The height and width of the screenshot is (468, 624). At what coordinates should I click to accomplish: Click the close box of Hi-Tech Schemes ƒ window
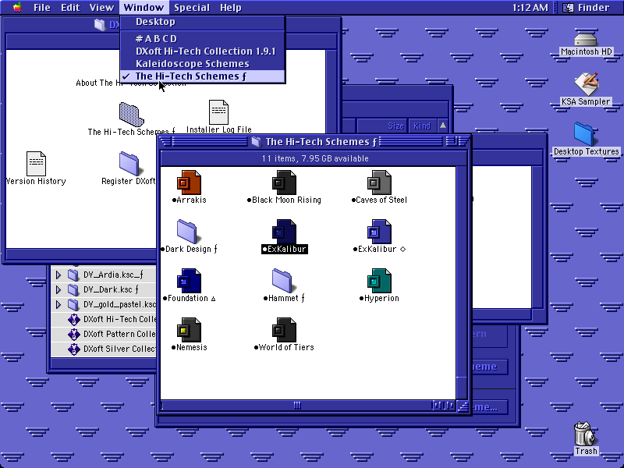(x=166, y=141)
